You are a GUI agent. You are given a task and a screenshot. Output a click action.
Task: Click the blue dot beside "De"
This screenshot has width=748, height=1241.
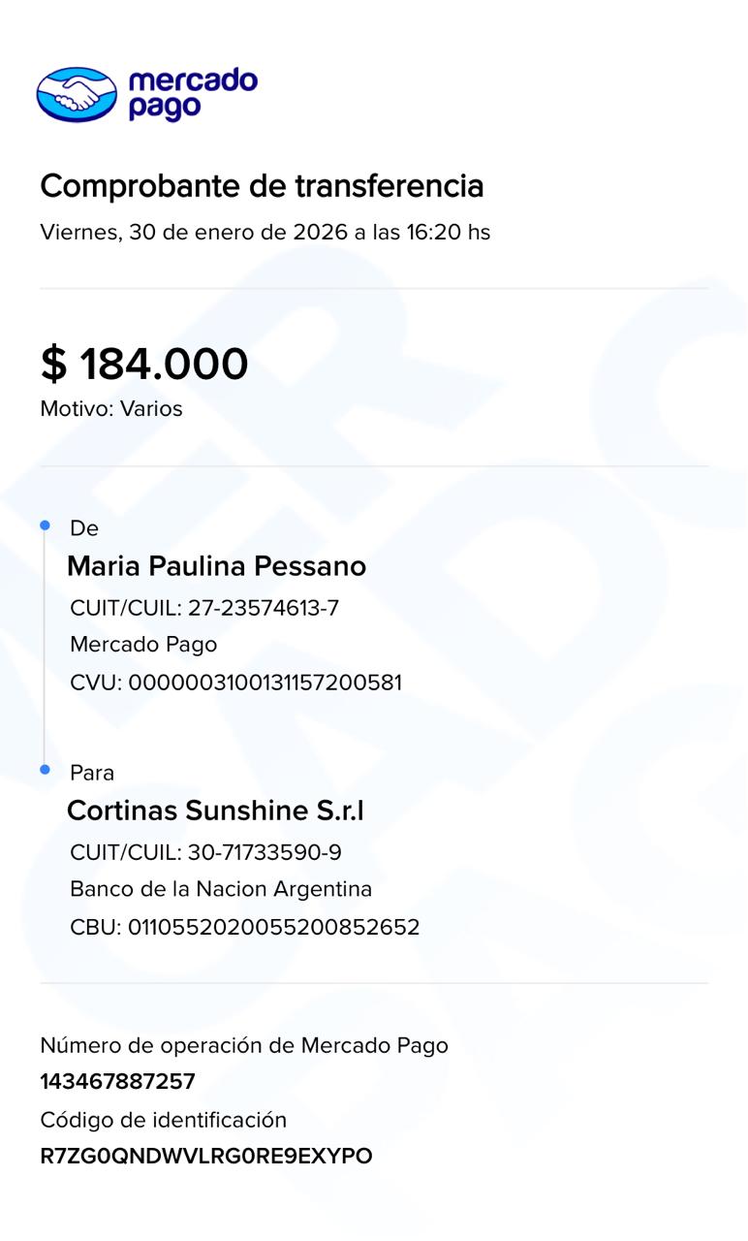(x=45, y=525)
